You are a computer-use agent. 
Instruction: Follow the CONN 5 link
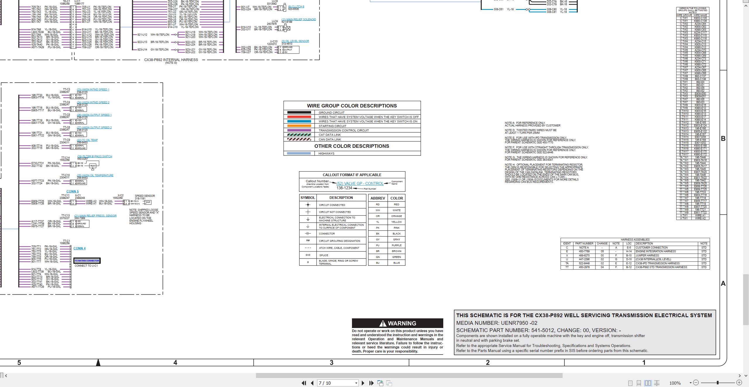pos(73,191)
